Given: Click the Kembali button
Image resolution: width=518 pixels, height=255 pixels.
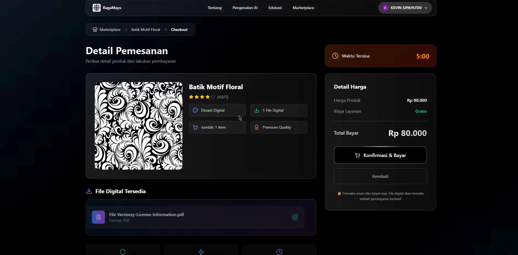Looking at the screenshot, I should 380,176.
